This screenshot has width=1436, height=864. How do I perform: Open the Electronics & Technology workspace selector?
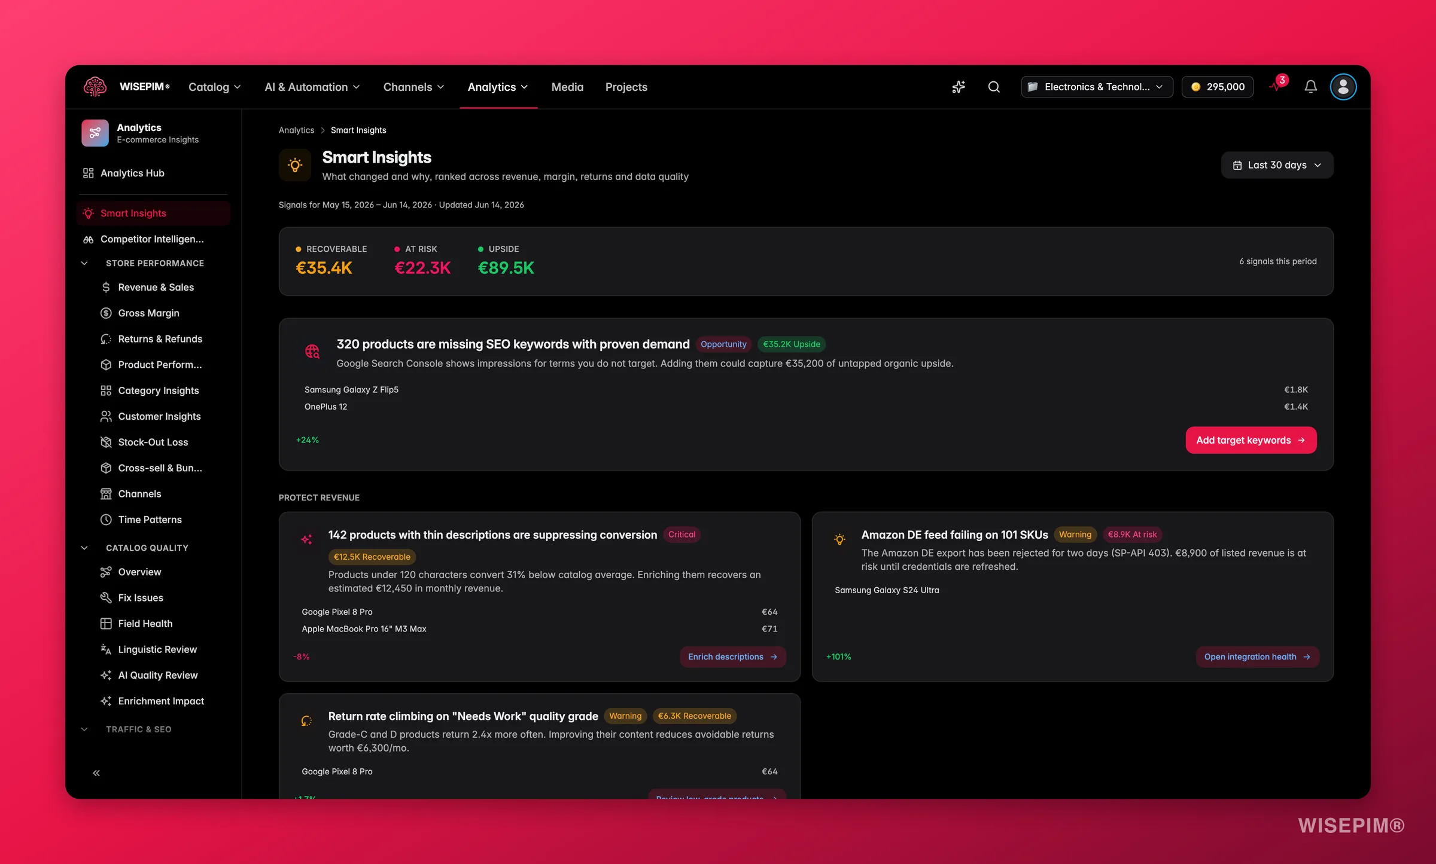tap(1097, 87)
